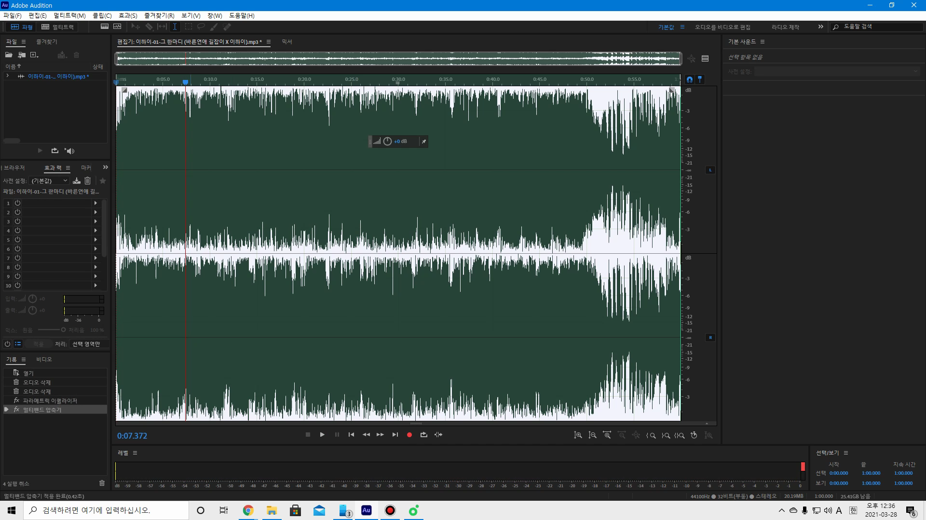Viewport: 926px width, 520px height.
Task: Click the zoom in amplitude icon
Action: (578, 435)
